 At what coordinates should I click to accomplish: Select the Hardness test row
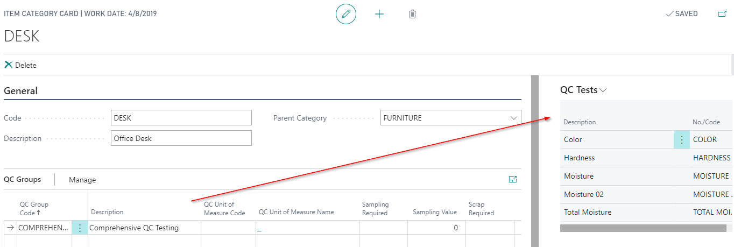tap(580, 158)
